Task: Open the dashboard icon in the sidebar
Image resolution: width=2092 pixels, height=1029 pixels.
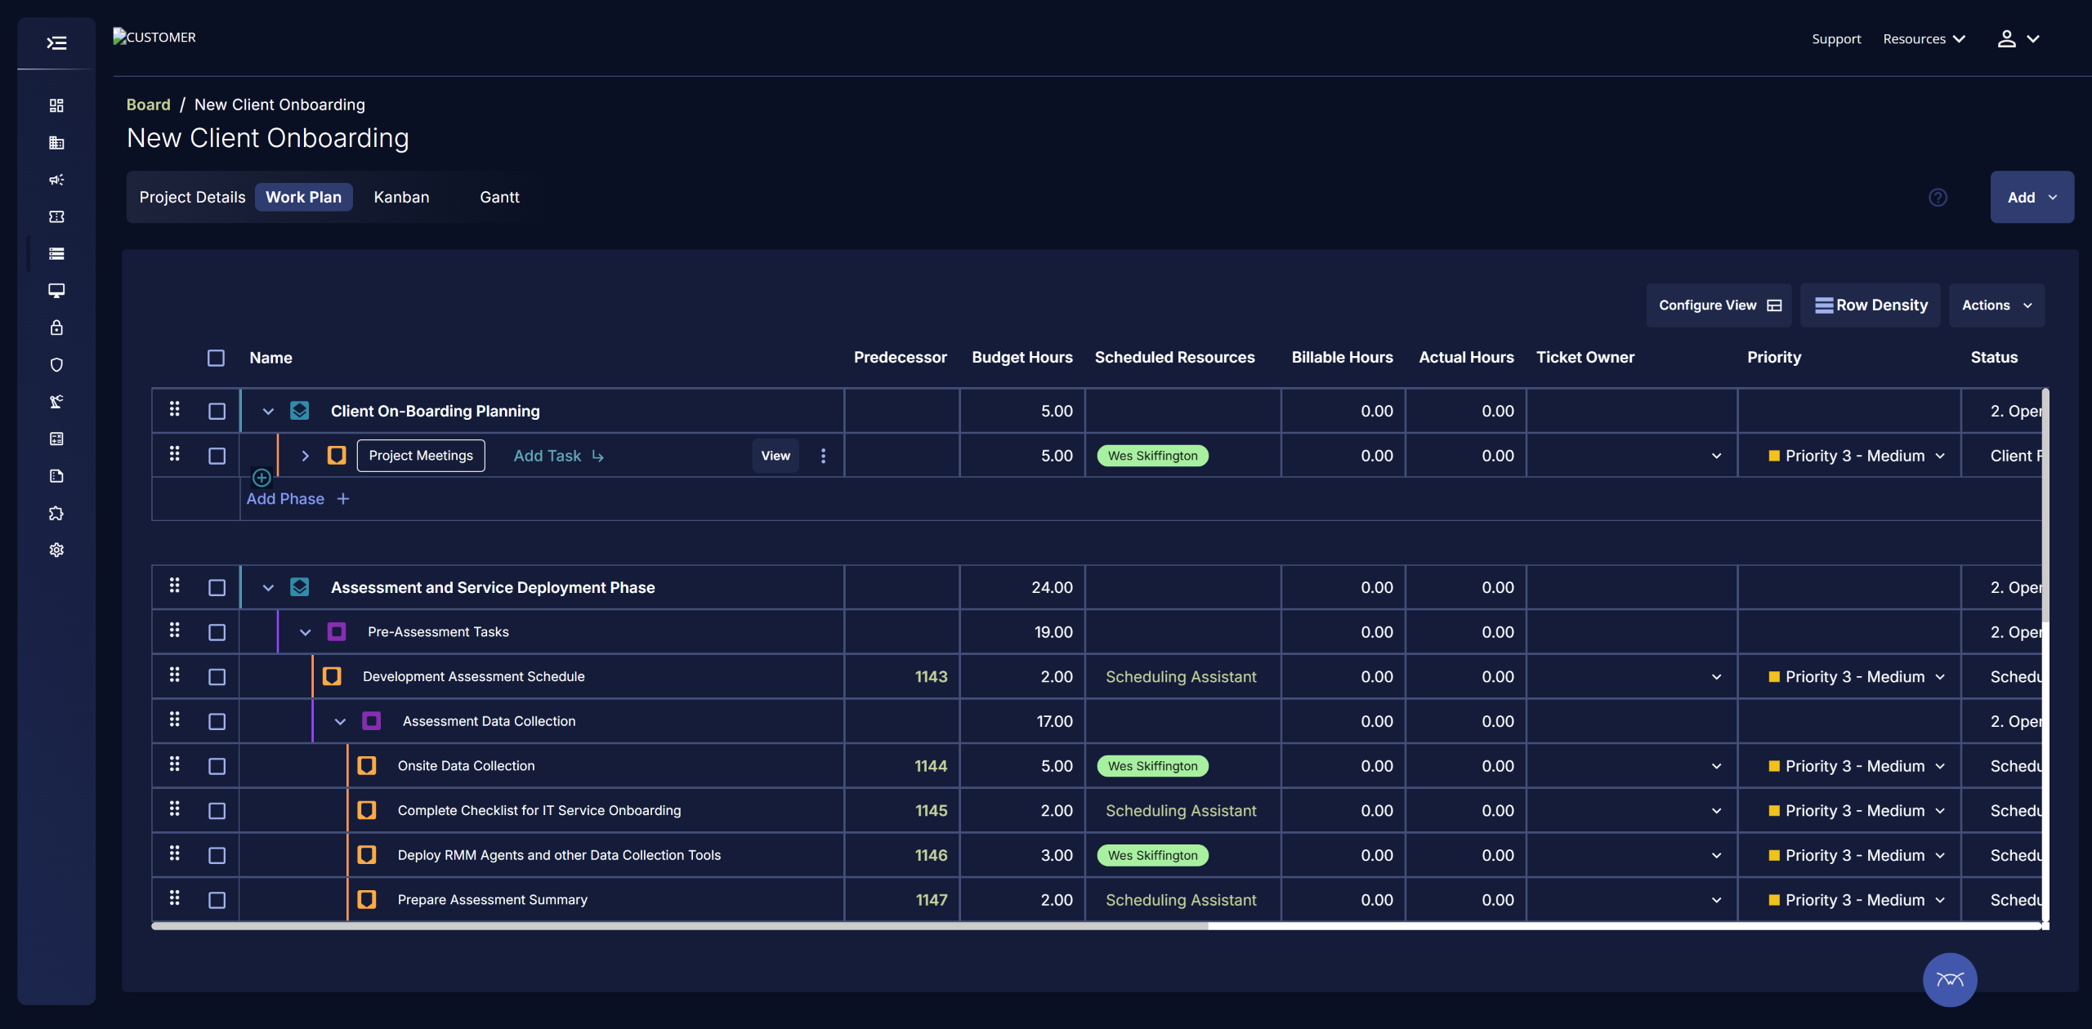Action: pos(56,105)
